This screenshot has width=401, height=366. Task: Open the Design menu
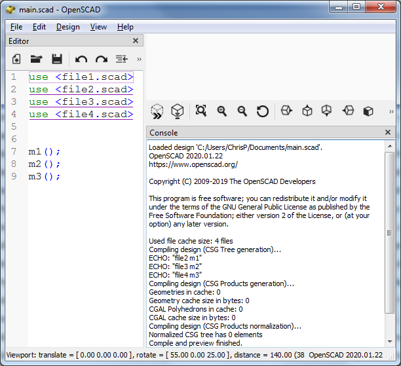(67, 27)
